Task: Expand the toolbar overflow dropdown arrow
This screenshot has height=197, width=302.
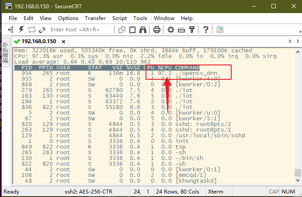Action: (300, 32)
